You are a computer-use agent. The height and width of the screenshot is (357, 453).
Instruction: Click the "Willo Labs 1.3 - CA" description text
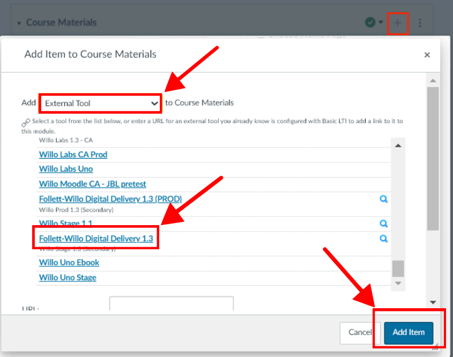tap(66, 140)
